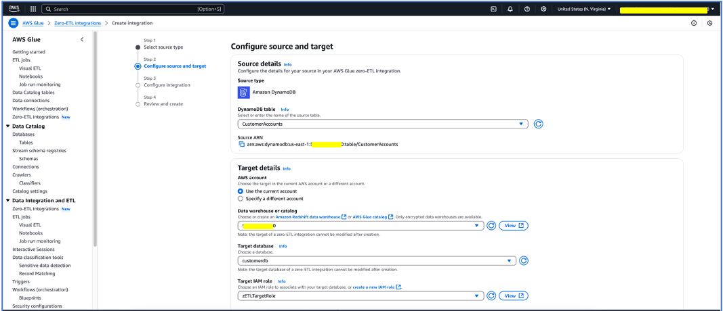Click View button next to data warehouse
The height and width of the screenshot is (311, 723).
tap(514, 226)
